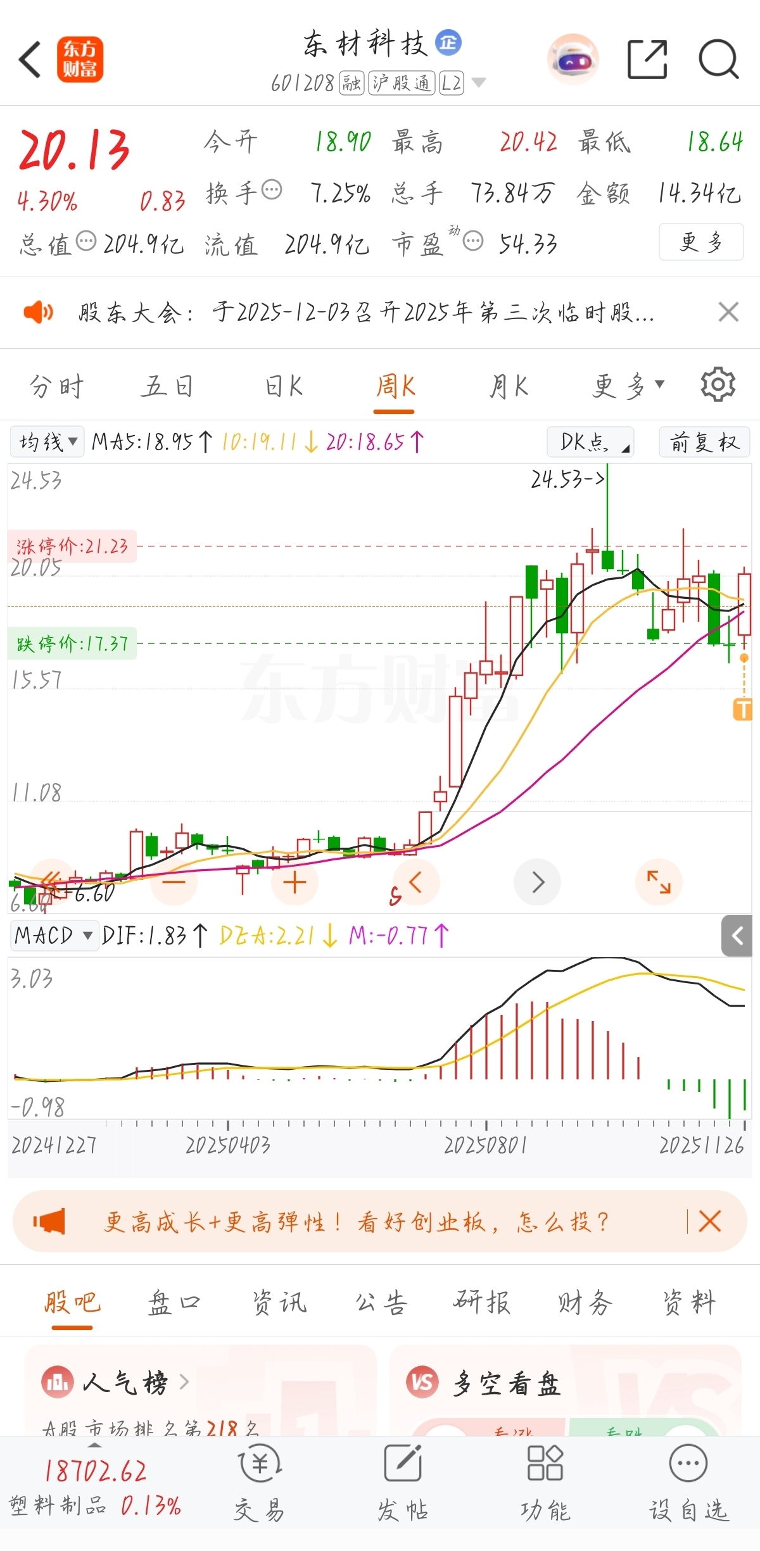
Task: Tap 跌停价:17.37 label
Action: click(x=72, y=644)
